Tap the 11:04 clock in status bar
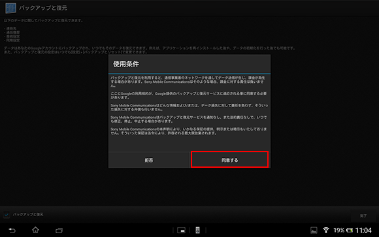The width and height of the screenshot is (379, 237). tap(363, 230)
